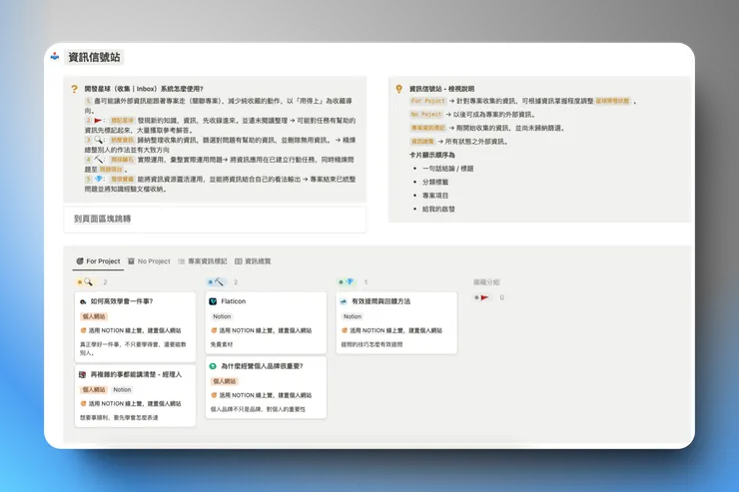
Task: Open the 再複雜的事都能講清楚 - 經理人 card
Action: pyautogui.click(x=135, y=396)
